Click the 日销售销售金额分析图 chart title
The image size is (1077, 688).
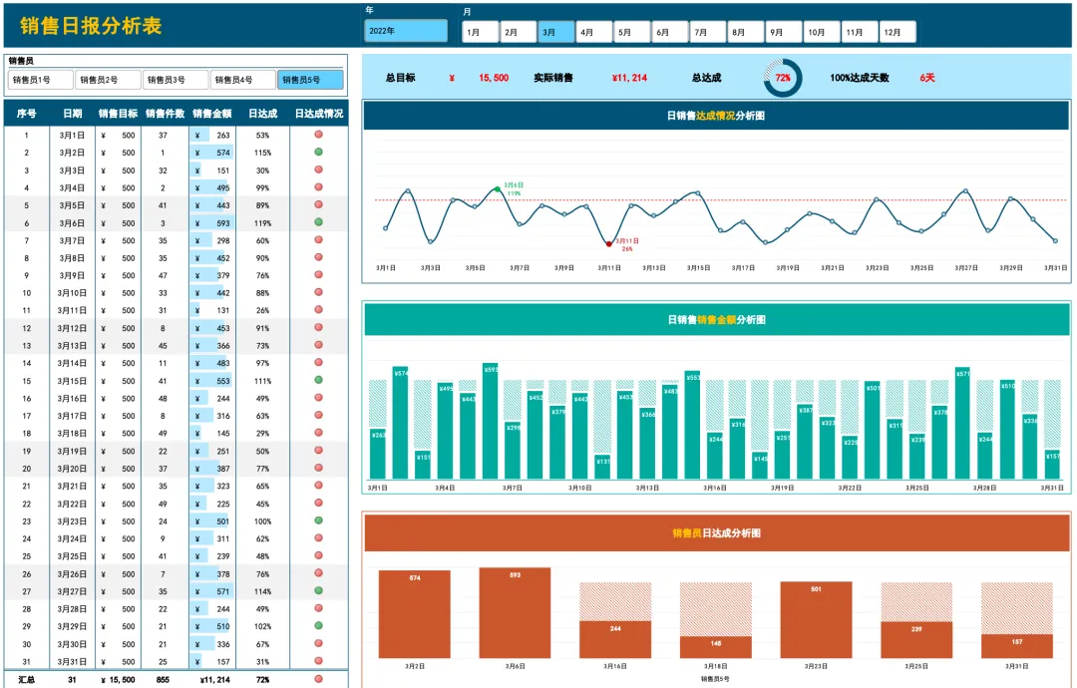[x=716, y=319]
